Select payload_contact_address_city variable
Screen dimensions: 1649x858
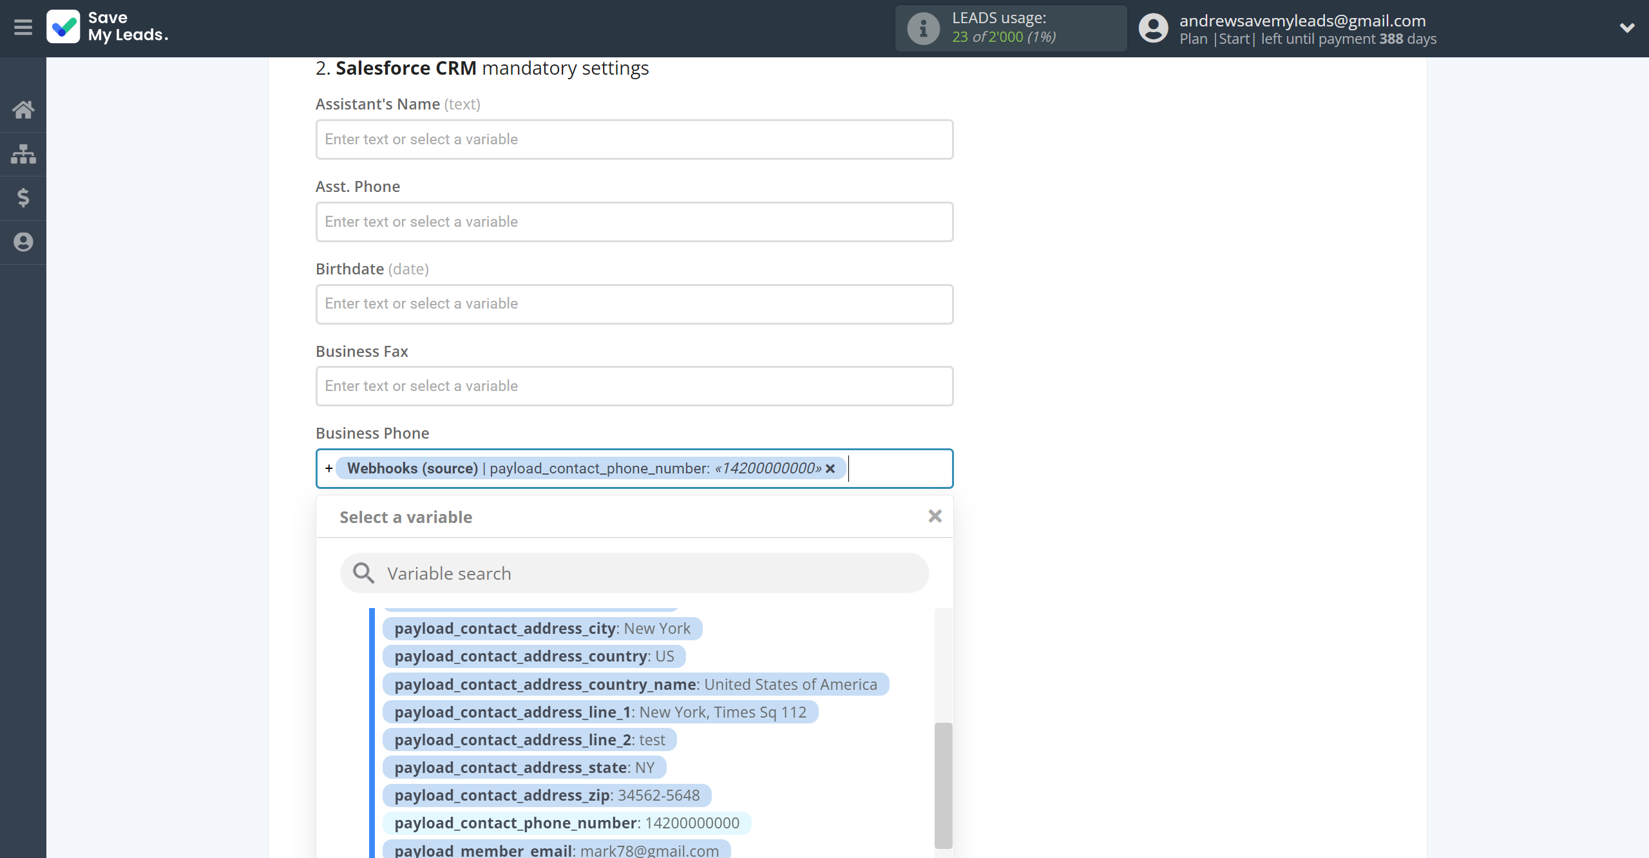[x=542, y=629]
